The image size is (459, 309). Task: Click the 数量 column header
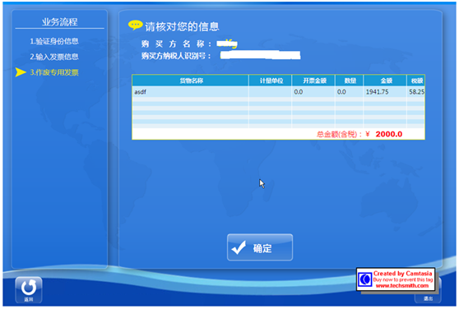350,81
